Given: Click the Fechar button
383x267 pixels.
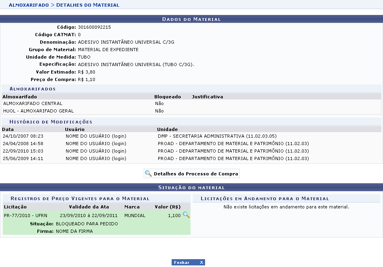Looking at the screenshot, I should click(188, 262).
